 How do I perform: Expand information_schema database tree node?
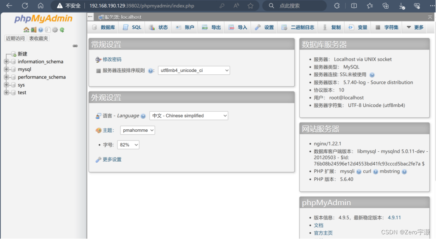(x=6, y=62)
